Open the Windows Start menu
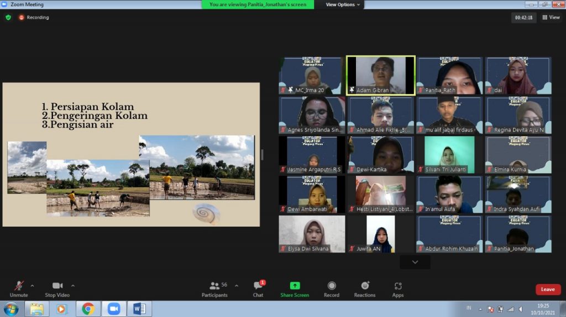This screenshot has width=566, height=317. [11, 309]
